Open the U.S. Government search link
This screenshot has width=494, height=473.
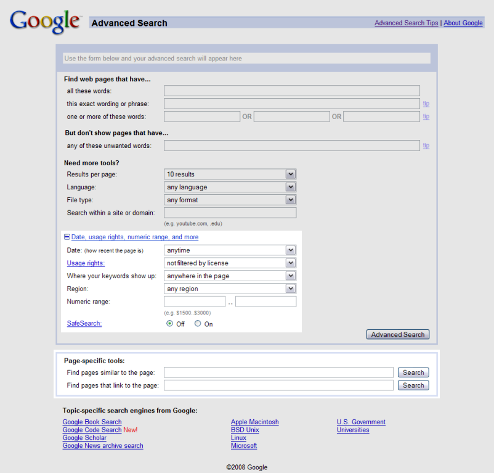coord(361,422)
